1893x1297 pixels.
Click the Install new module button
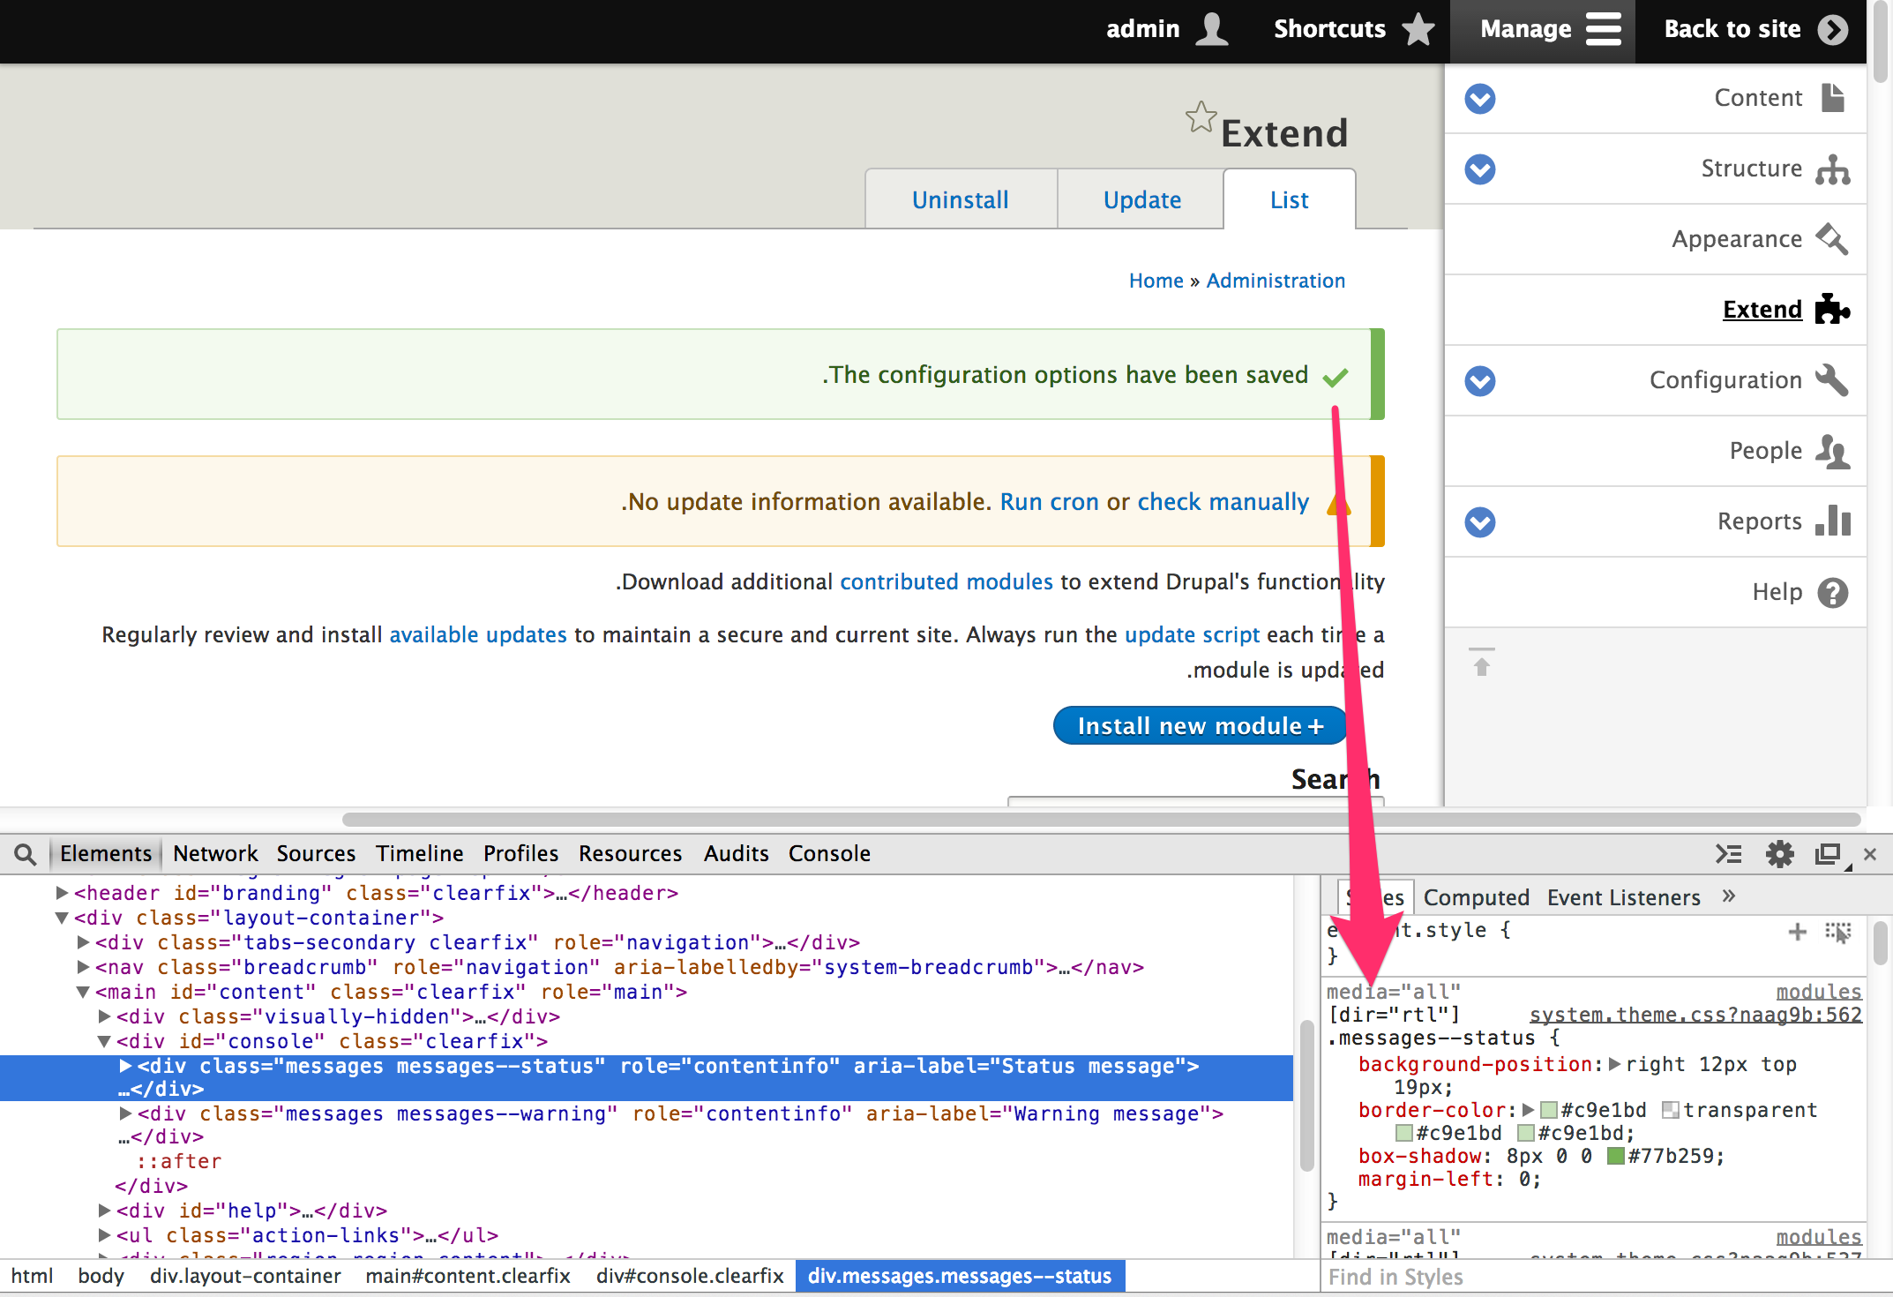click(x=1200, y=726)
